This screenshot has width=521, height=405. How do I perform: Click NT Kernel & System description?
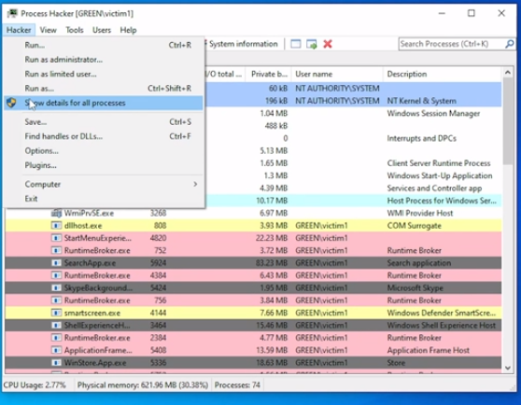point(422,101)
